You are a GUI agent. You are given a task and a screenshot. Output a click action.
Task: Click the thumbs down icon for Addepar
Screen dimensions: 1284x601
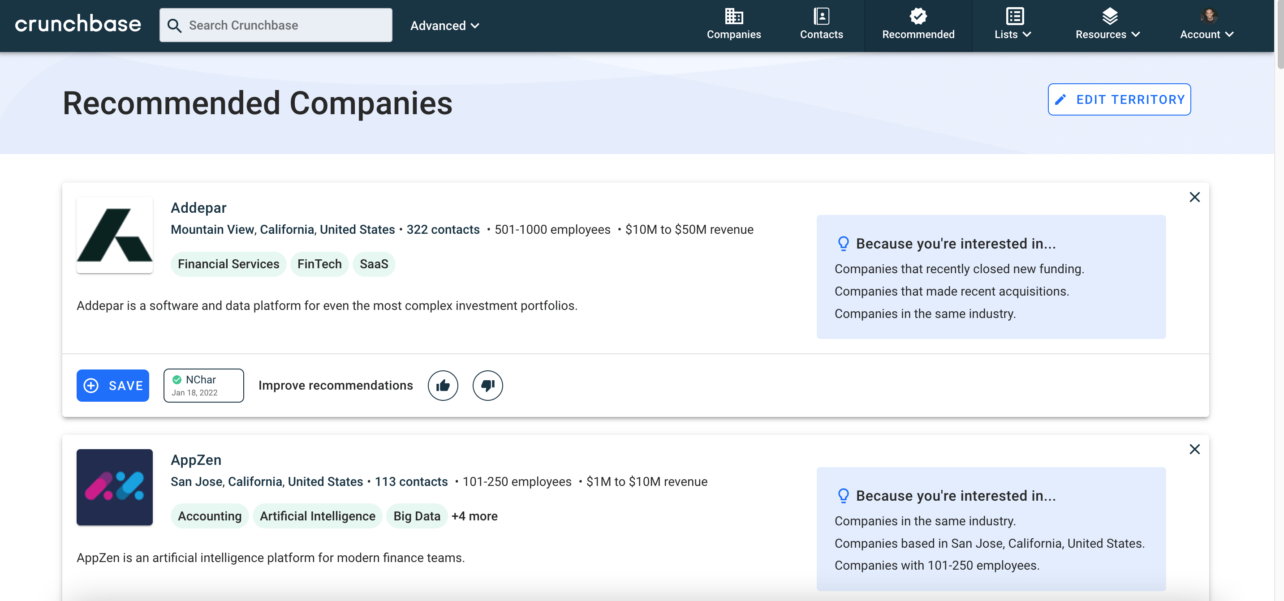coord(487,385)
